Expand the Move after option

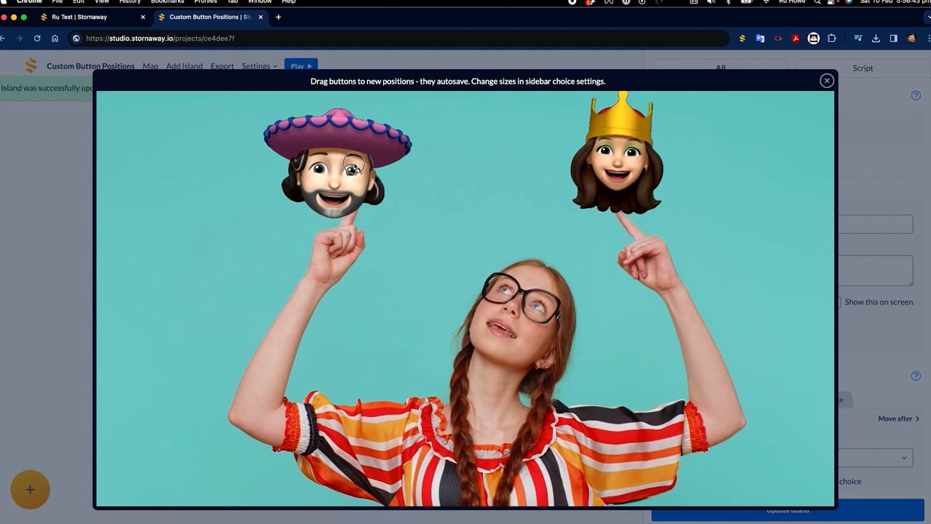click(x=898, y=418)
